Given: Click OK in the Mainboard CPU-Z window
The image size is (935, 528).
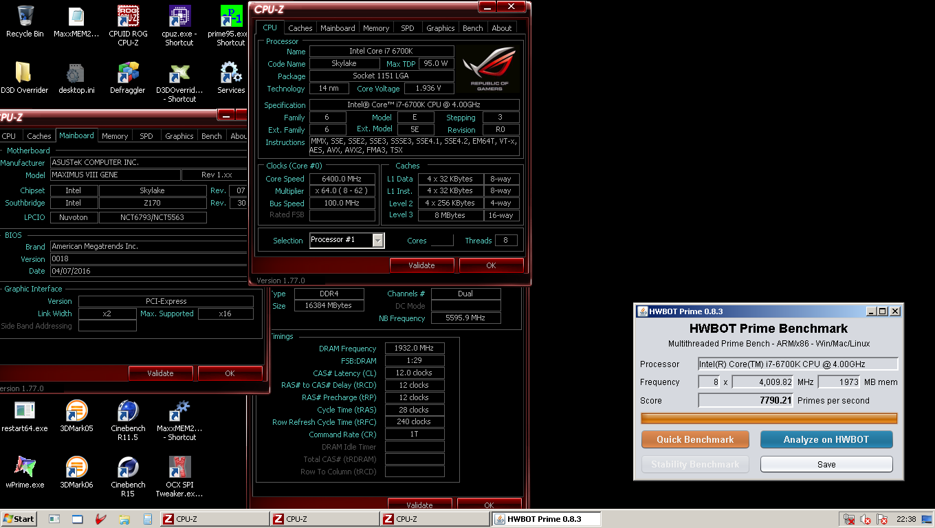Looking at the screenshot, I should (x=230, y=373).
